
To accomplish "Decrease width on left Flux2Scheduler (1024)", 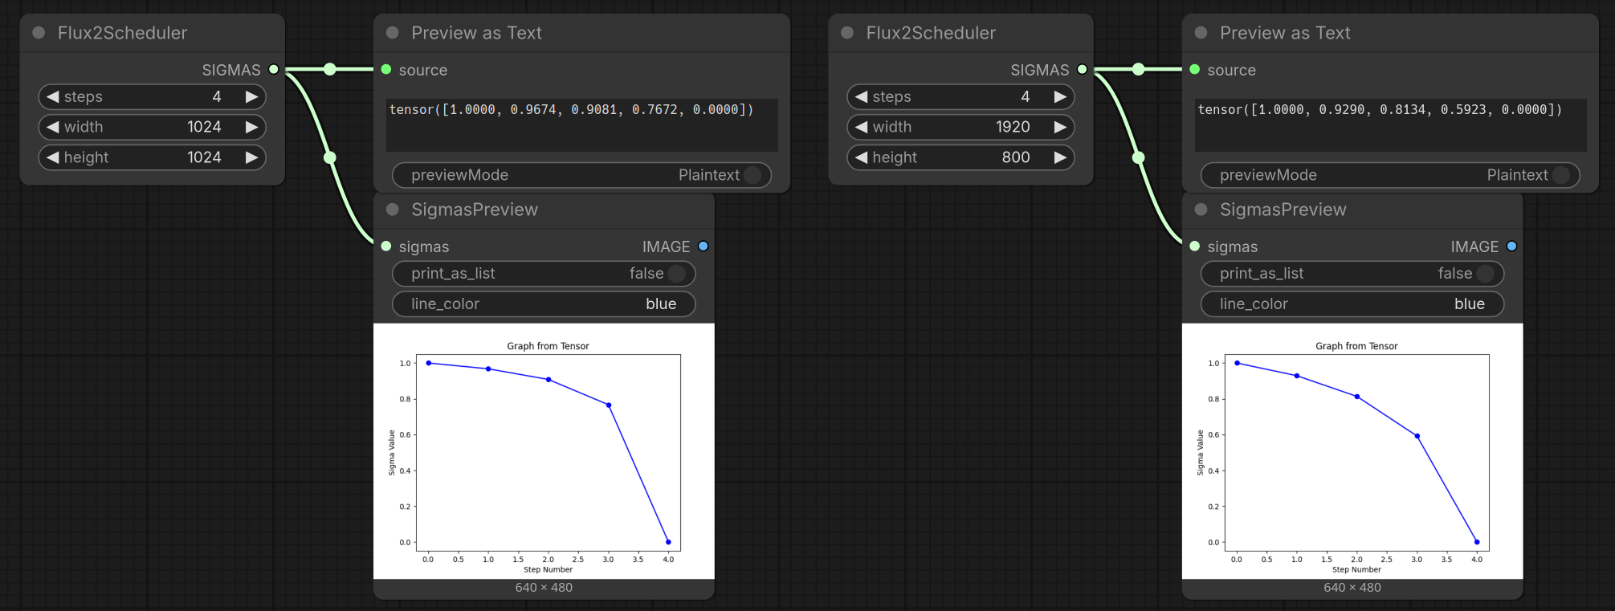I will [x=53, y=127].
